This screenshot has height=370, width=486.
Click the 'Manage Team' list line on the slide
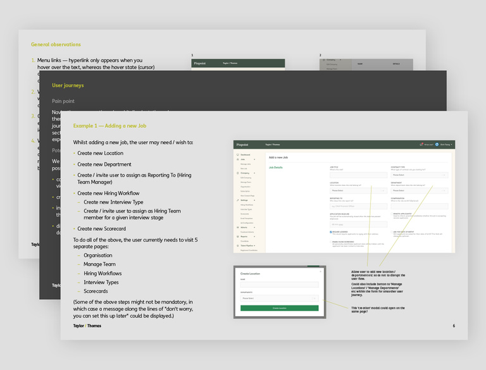point(99,264)
